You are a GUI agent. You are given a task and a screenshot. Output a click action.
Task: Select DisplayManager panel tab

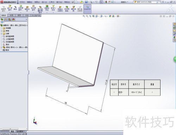coord(13,20)
